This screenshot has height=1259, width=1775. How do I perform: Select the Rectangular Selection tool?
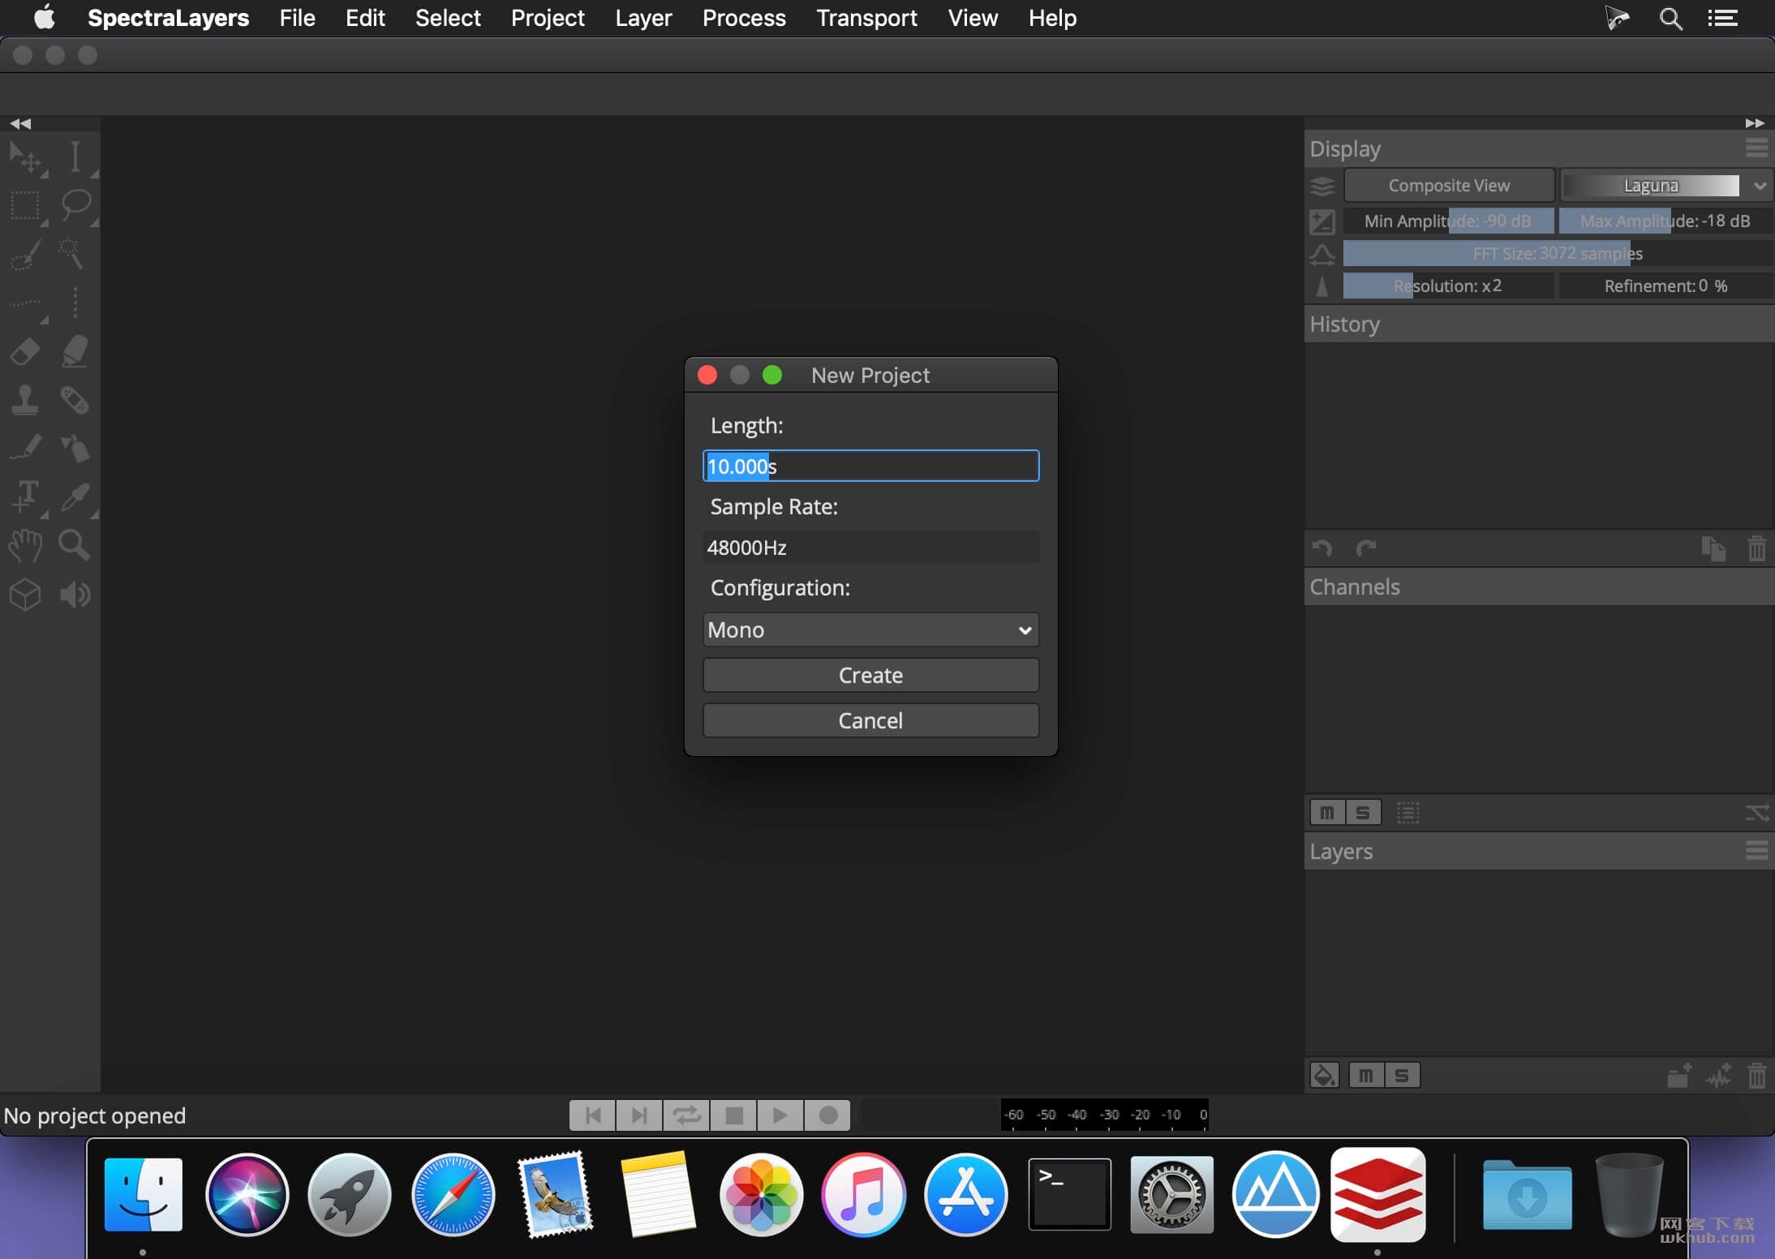click(25, 206)
